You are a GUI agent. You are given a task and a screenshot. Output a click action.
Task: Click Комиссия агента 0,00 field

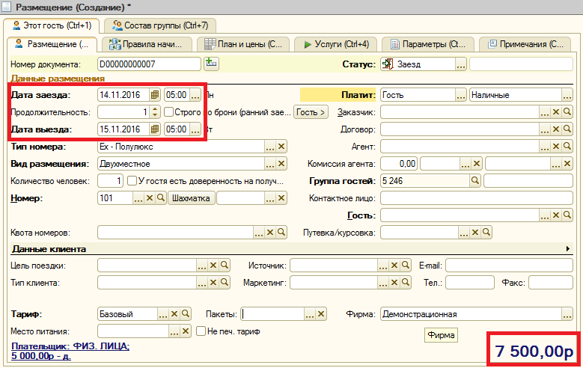click(399, 164)
